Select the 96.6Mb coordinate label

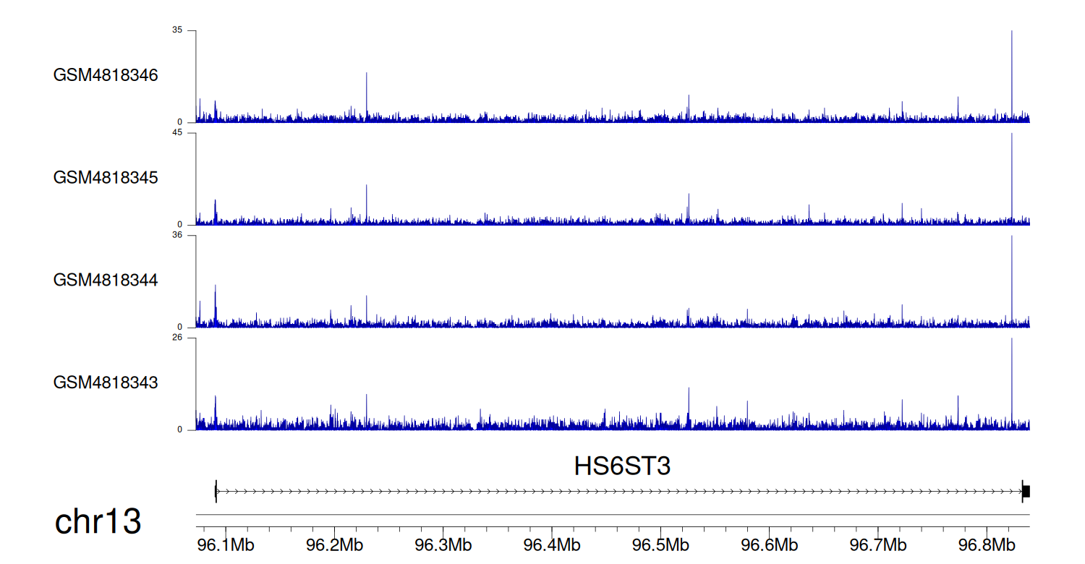[x=768, y=544]
